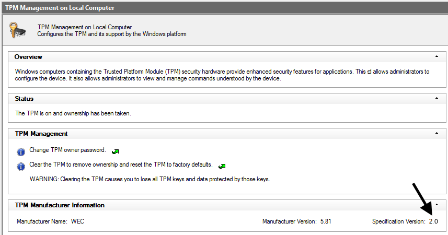448x235 pixels.
Task: Click the TPM Manufacturer Information header title
Action: coord(60,205)
